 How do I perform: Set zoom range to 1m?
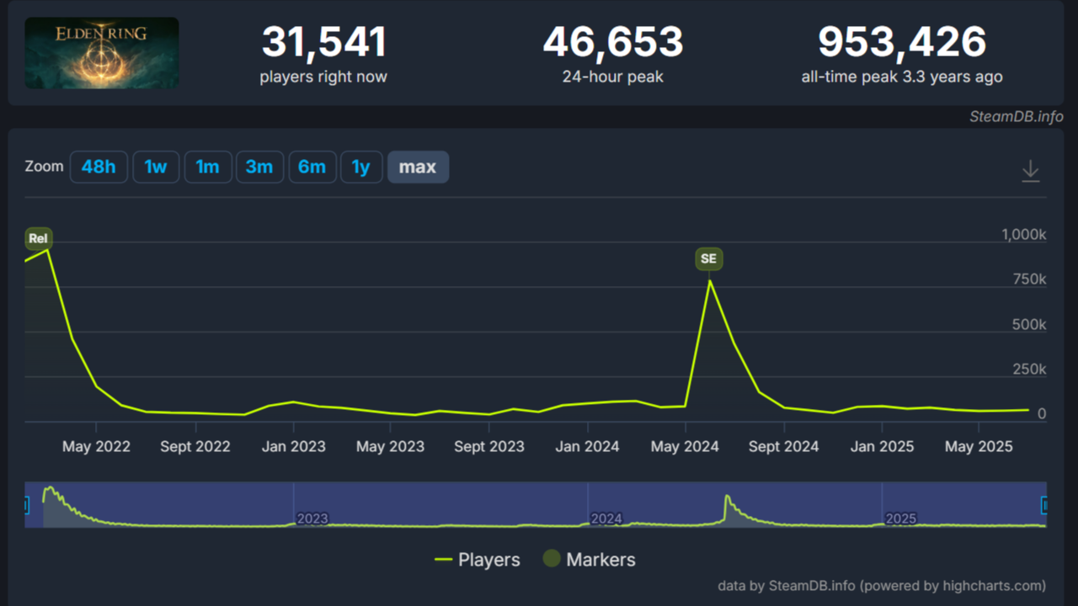coord(207,167)
